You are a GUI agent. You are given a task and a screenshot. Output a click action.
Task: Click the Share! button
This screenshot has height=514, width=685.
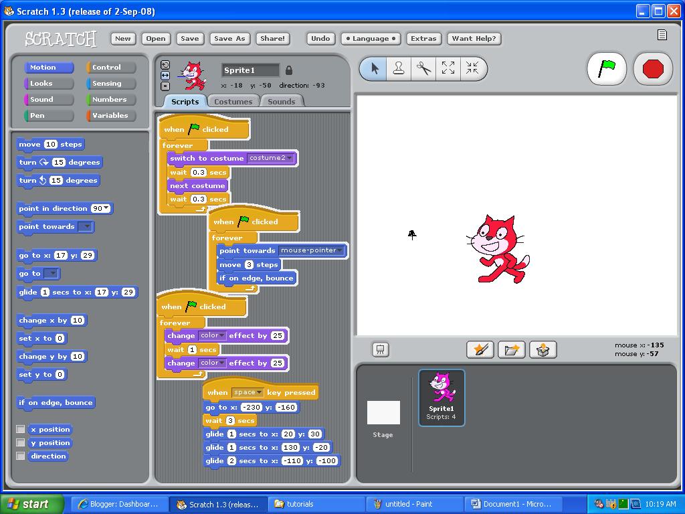(273, 38)
